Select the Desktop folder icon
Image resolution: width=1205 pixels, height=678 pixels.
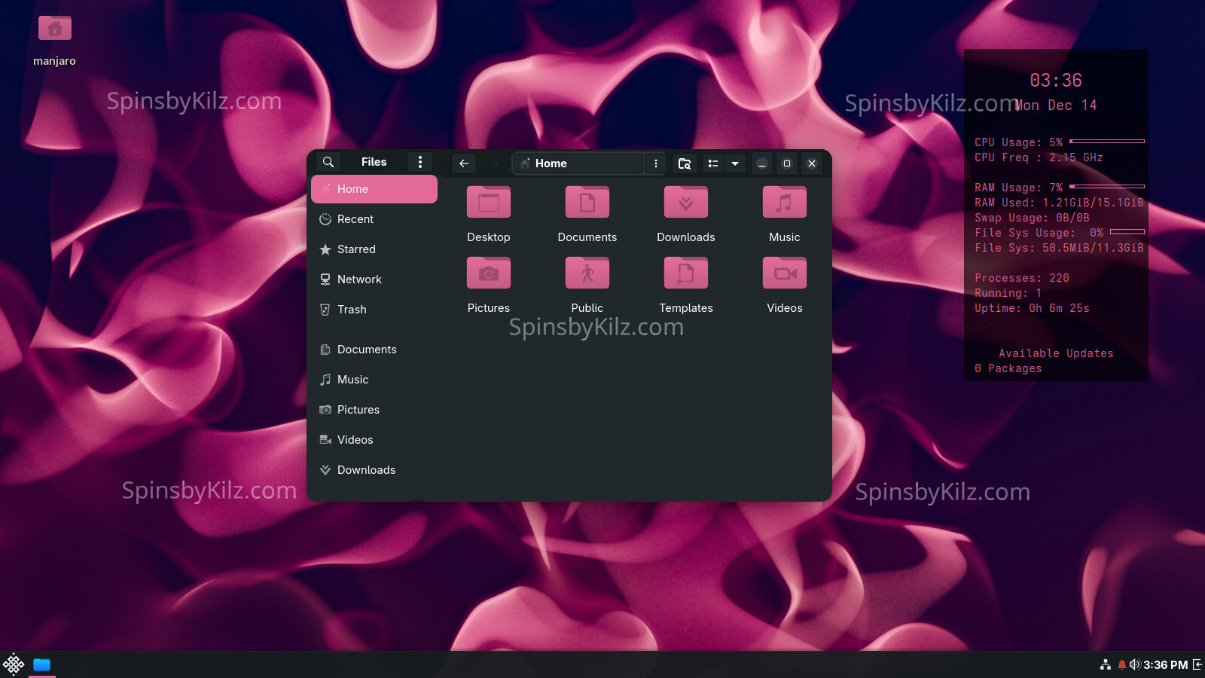(x=489, y=203)
